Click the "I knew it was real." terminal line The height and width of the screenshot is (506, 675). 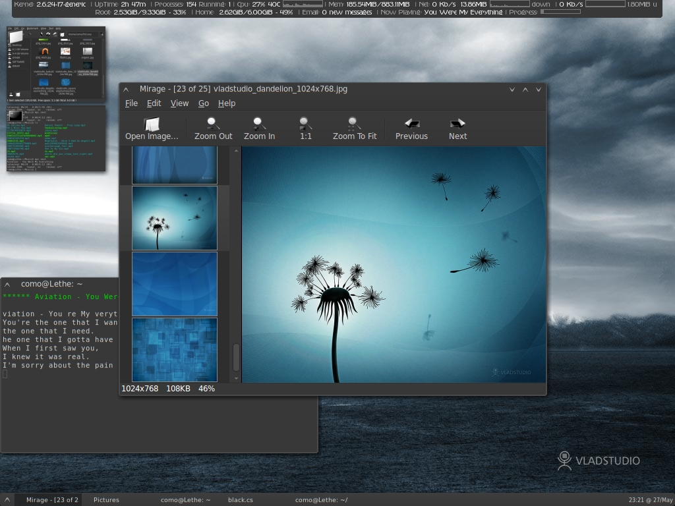[x=46, y=356]
